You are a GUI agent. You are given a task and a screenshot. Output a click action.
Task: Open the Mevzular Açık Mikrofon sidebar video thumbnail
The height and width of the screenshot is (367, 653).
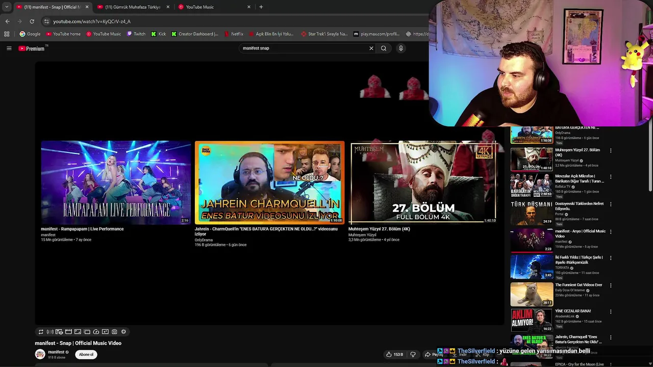tap(532, 186)
